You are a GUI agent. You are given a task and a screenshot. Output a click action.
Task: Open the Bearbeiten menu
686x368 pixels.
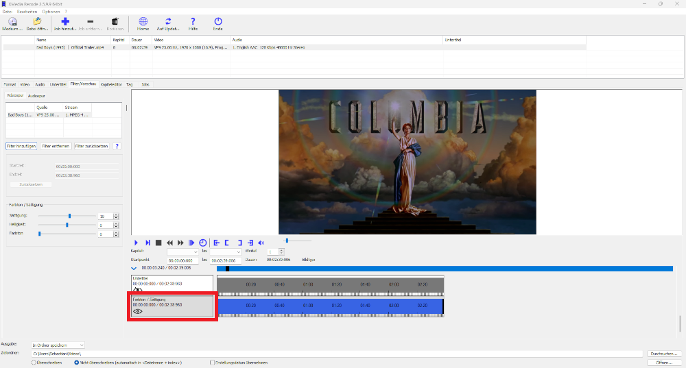pyautogui.click(x=27, y=12)
